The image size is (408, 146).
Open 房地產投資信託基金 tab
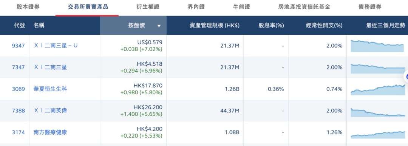[304, 7]
